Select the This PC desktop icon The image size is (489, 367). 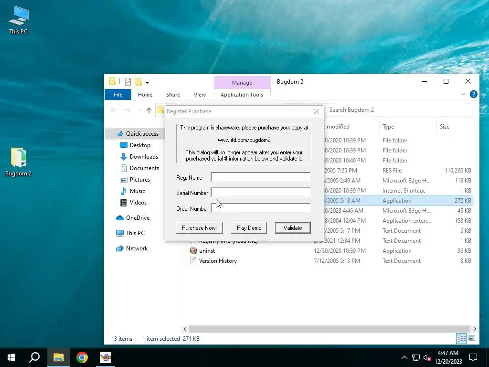click(x=19, y=20)
